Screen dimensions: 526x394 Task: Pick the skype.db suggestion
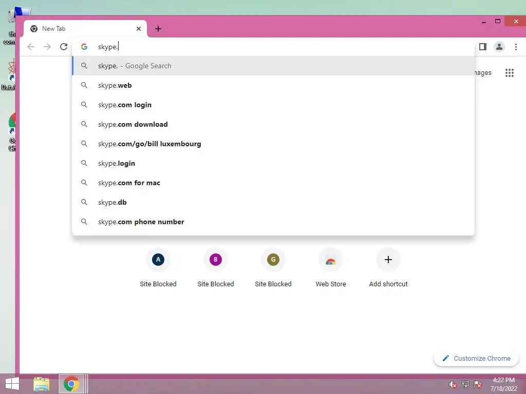pos(273,202)
